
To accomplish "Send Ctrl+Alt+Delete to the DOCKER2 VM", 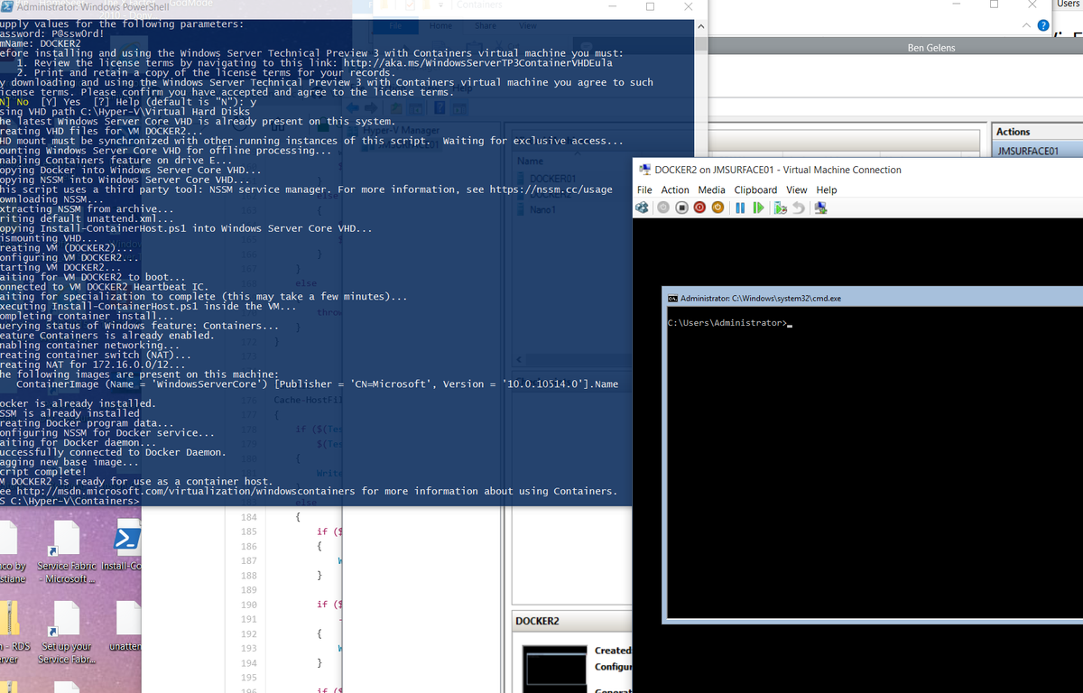I will [x=642, y=208].
